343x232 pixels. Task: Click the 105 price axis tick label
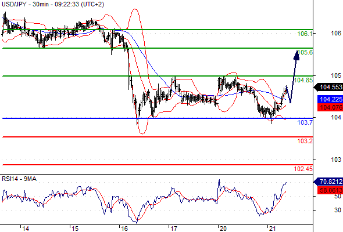(x=336, y=75)
